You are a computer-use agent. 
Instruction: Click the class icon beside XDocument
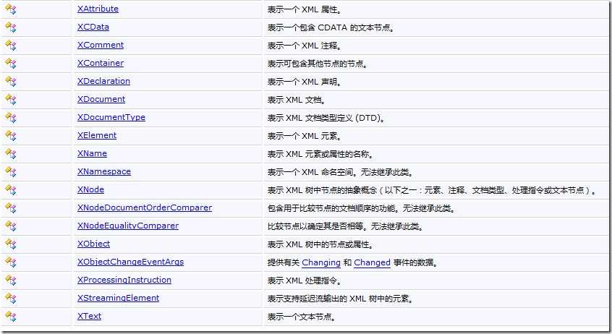pos(11,100)
